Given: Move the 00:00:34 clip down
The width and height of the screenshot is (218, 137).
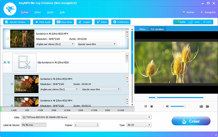Looking at the screenshot, I should click(x=127, y=82).
